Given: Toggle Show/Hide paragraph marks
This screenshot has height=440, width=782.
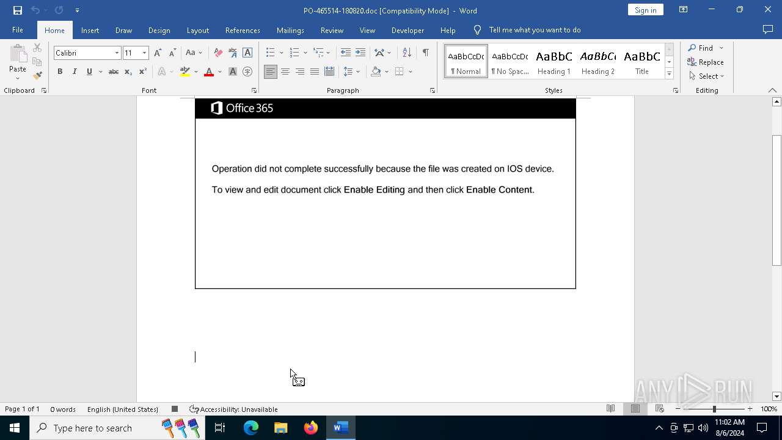Looking at the screenshot, I should 426,53.
